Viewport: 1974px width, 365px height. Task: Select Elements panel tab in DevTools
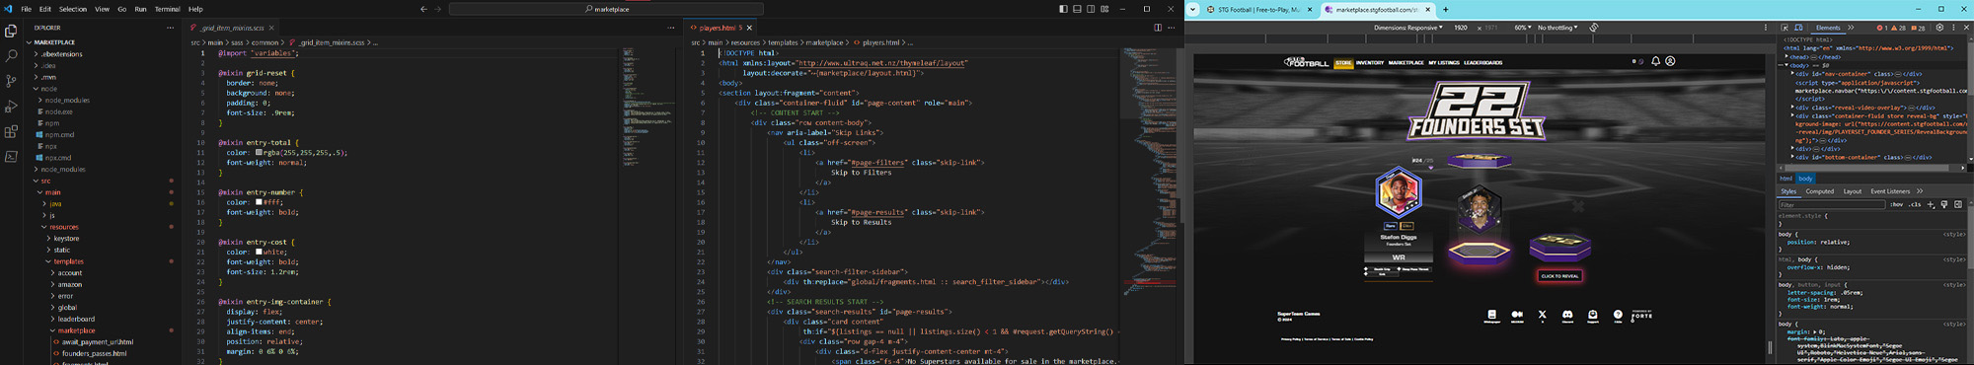1828,28
